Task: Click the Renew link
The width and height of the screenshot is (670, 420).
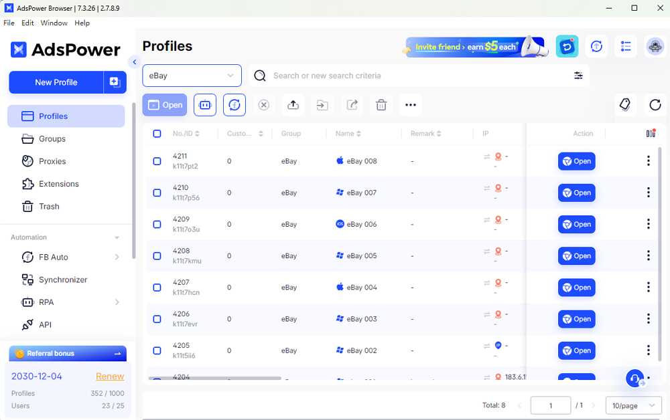Action: click(110, 376)
